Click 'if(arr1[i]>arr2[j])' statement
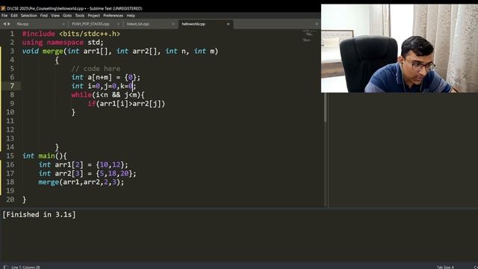 (126, 104)
